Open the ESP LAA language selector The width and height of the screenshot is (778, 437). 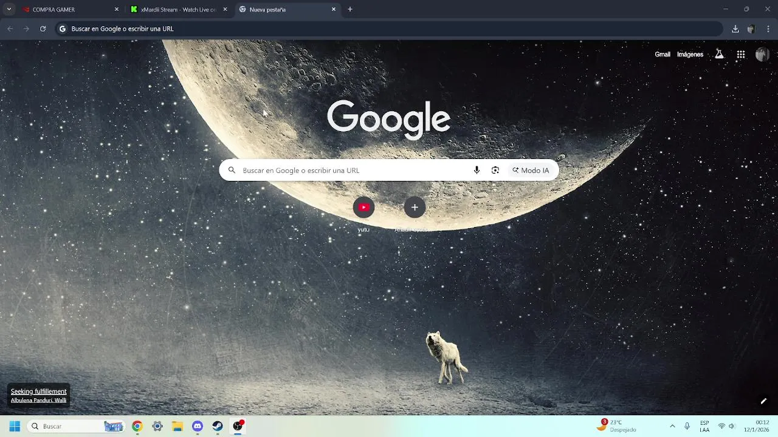coord(704,426)
